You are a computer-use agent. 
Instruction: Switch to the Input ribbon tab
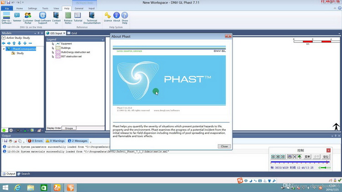(91, 9)
